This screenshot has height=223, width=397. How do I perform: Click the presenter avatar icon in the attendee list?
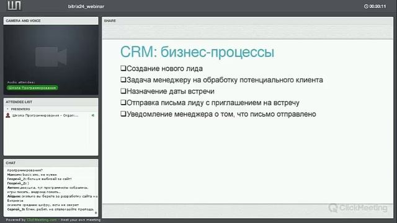[x=8, y=115]
